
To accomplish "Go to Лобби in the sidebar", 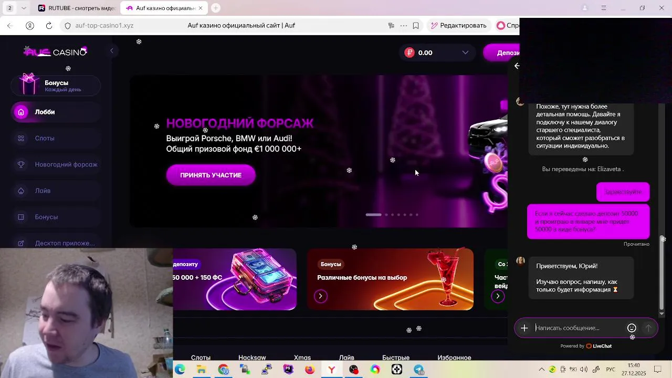I will (x=56, y=112).
